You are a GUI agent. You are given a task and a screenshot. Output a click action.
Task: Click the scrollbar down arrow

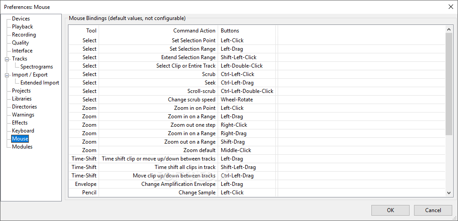coord(449,193)
